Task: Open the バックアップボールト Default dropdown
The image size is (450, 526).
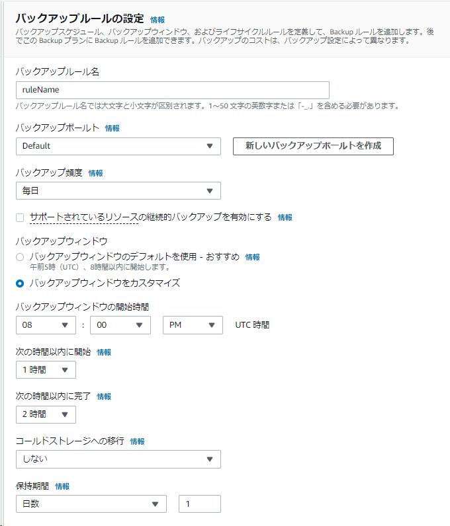Action: click(x=118, y=146)
